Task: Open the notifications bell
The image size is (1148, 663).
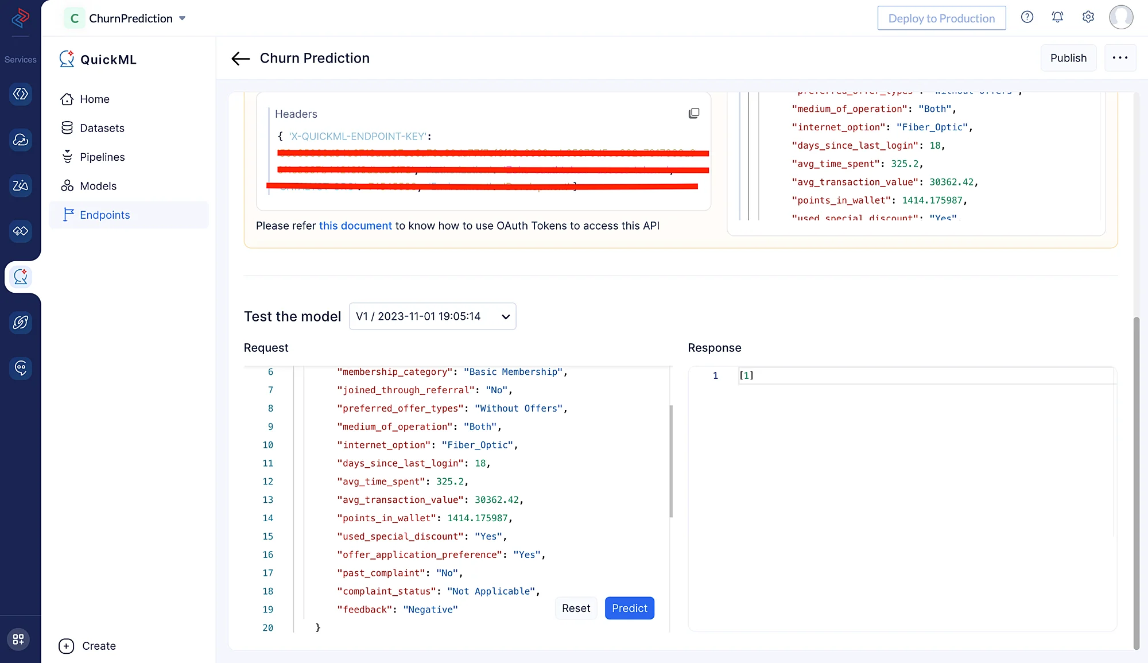Action: pyautogui.click(x=1057, y=17)
